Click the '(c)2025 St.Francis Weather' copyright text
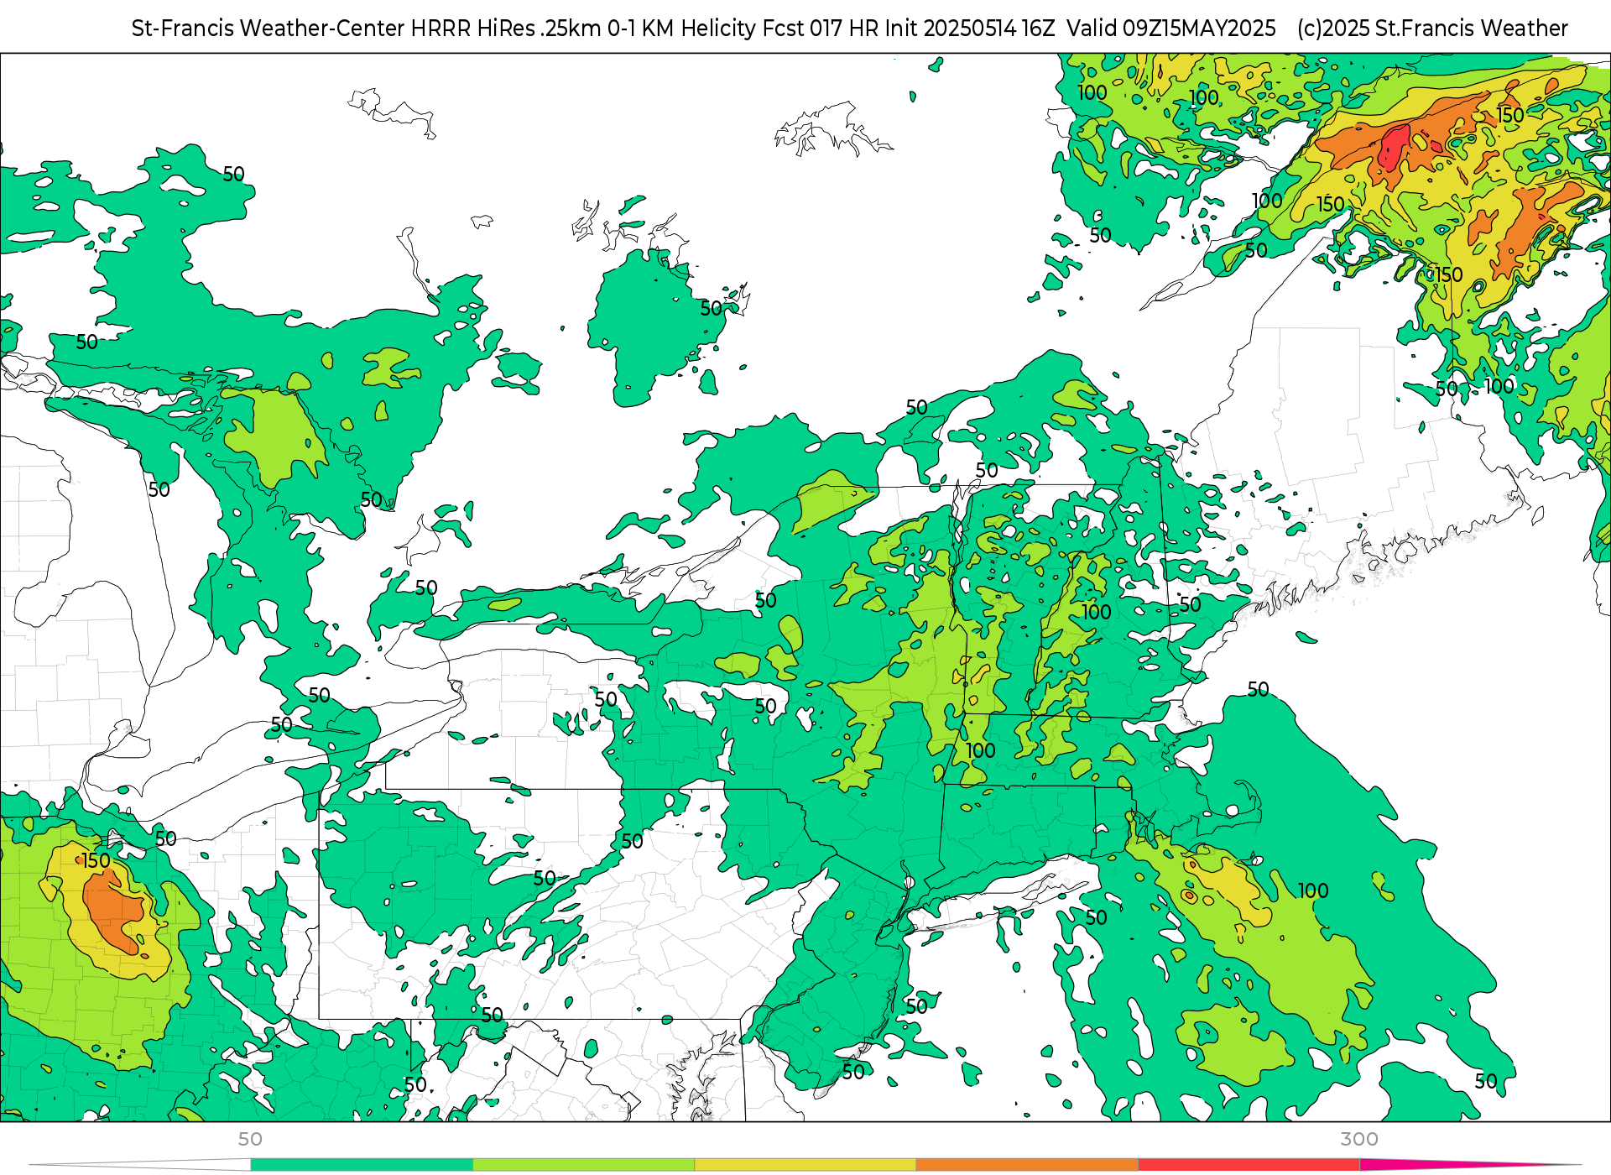The image size is (1611, 1175). point(1432,29)
